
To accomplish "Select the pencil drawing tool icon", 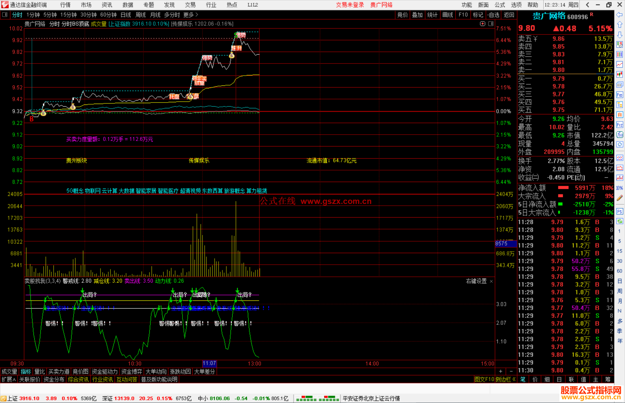I will pyautogui.click(x=619, y=198).
